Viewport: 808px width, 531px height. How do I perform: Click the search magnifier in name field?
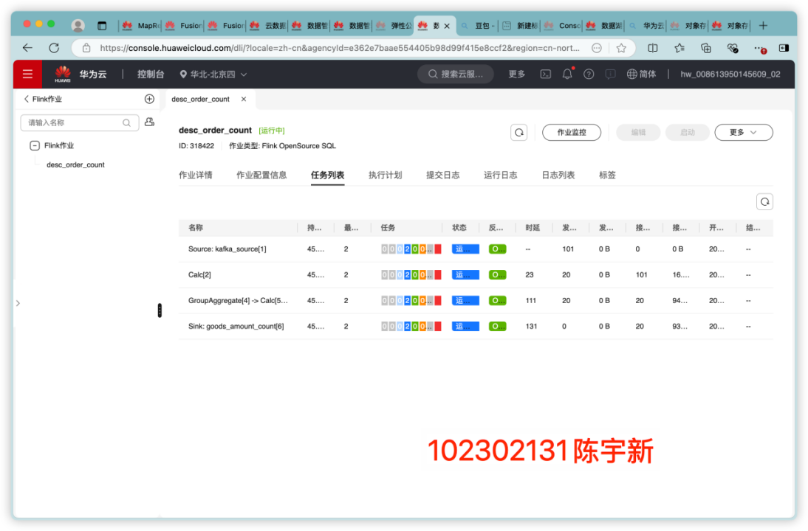126,122
